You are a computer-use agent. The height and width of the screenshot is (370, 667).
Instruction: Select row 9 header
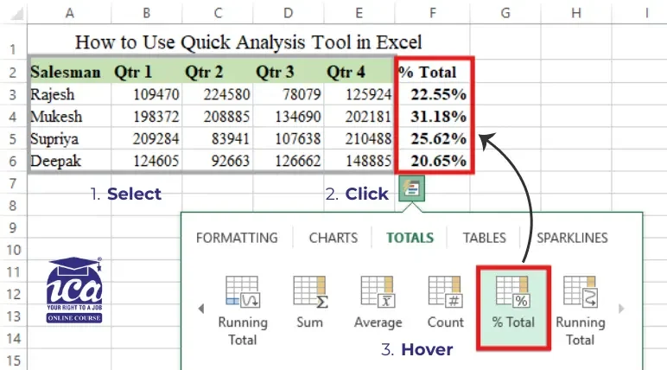(13, 227)
